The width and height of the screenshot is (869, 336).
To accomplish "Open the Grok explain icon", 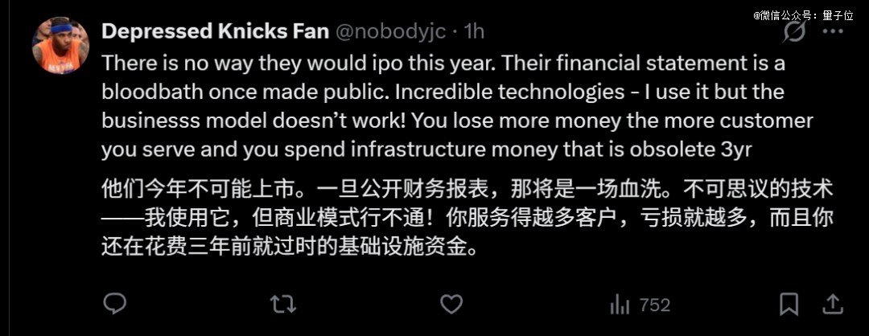I will click(793, 31).
